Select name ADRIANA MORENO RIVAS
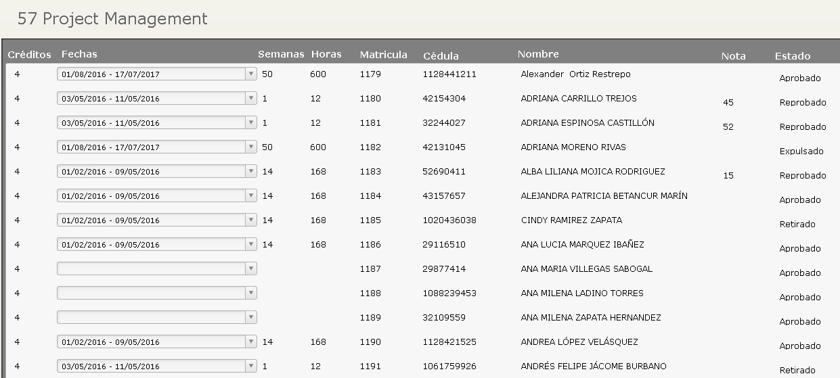Image resolution: width=840 pixels, height=378 pixels. coord(573,147)
